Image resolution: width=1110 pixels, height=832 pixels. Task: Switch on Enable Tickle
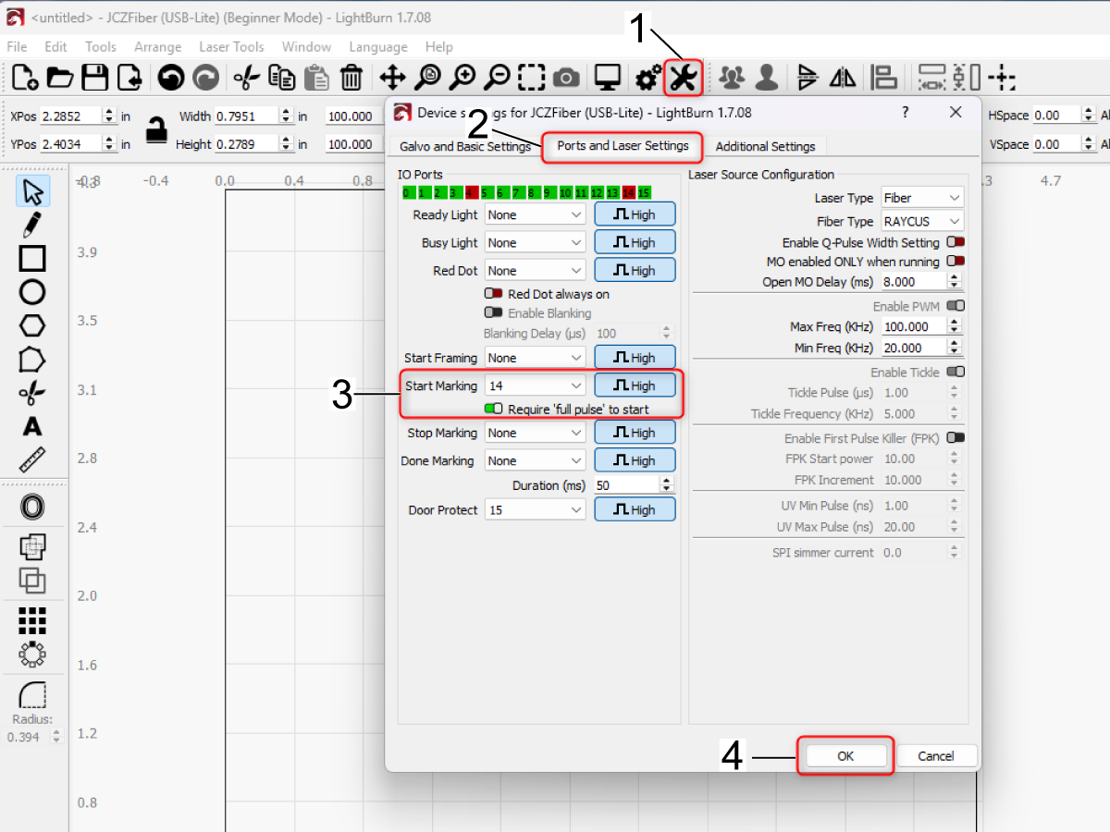[956, 373]
